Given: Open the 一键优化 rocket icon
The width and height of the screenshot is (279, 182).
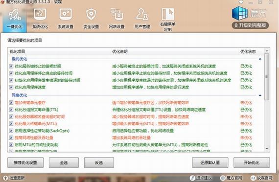Looking at the screenshot, I should pos(15,14).
